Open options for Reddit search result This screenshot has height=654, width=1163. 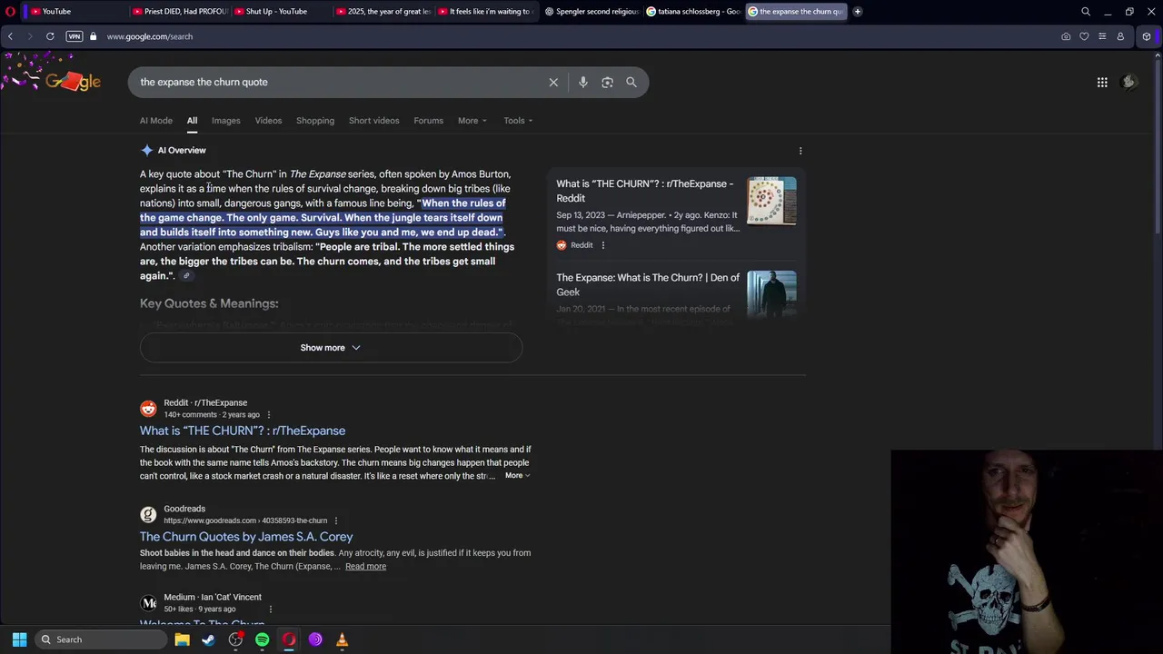click(268, 415)
